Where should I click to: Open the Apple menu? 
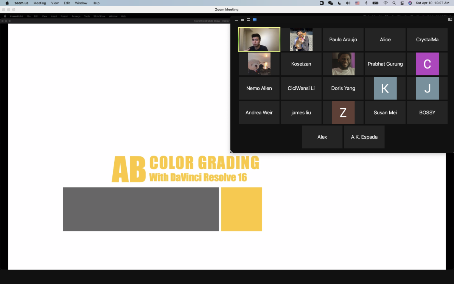click(7, 3)
